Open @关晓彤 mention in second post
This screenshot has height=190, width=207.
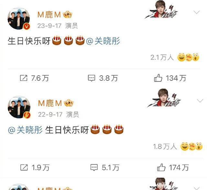point(25,130)
